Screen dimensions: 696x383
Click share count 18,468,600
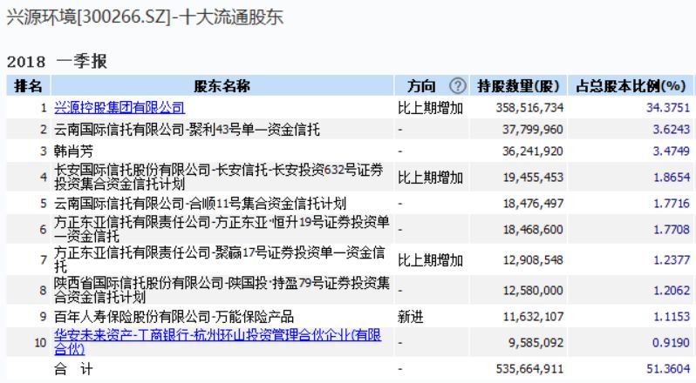[x=533, y=229]
